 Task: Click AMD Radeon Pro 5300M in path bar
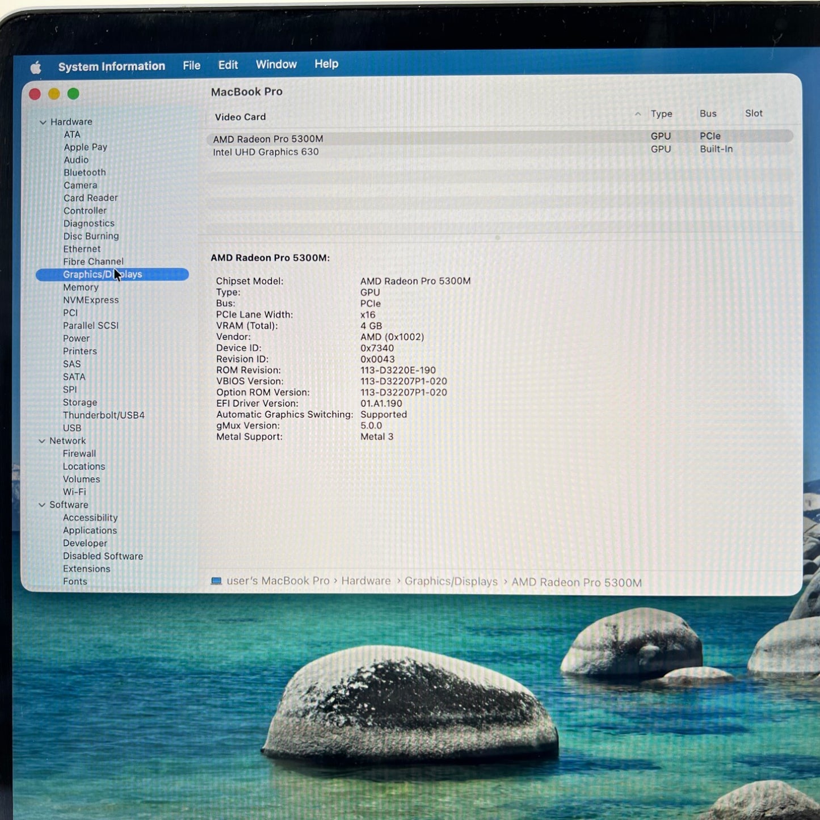[x=577, y=582]
